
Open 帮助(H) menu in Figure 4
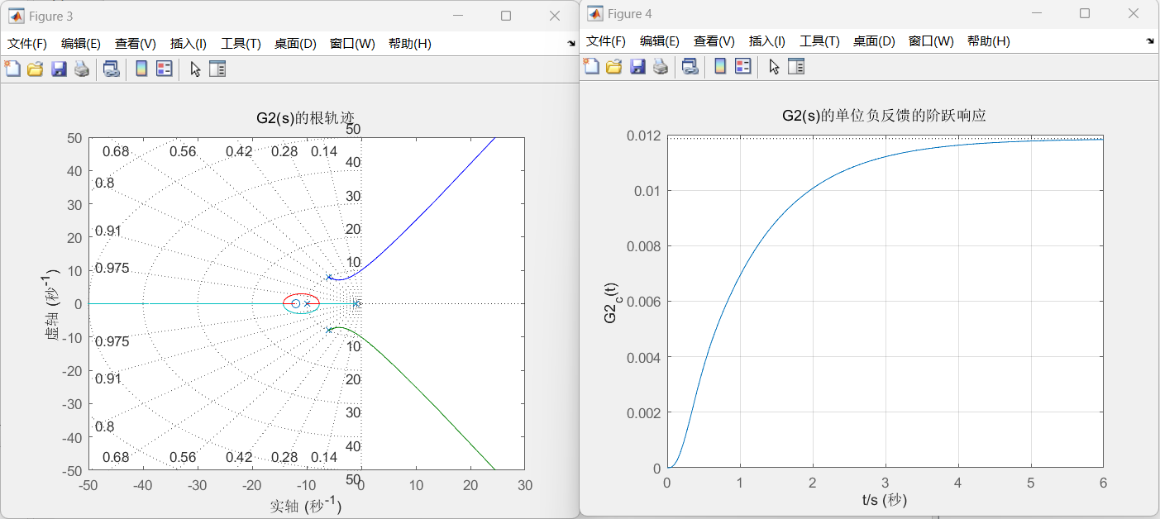click(x=989, y=41)
